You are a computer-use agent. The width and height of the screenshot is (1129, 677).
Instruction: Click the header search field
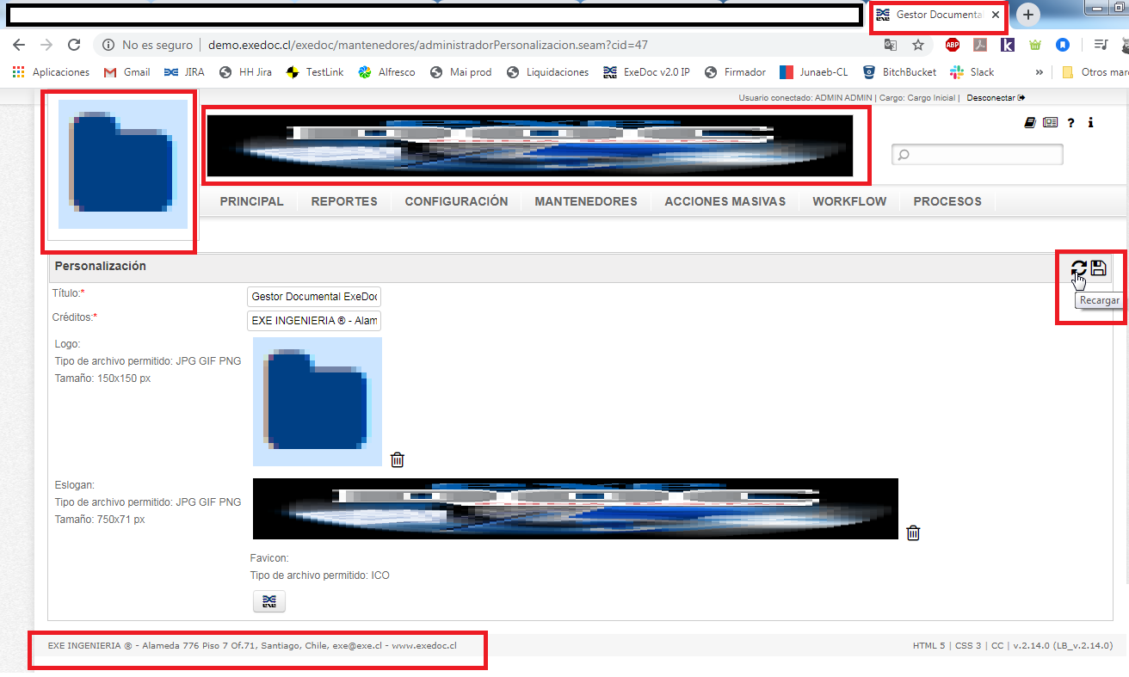(978, 154)
